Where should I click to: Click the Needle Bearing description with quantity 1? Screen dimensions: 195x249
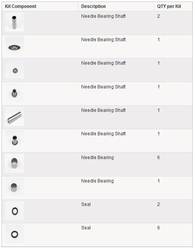97,181
